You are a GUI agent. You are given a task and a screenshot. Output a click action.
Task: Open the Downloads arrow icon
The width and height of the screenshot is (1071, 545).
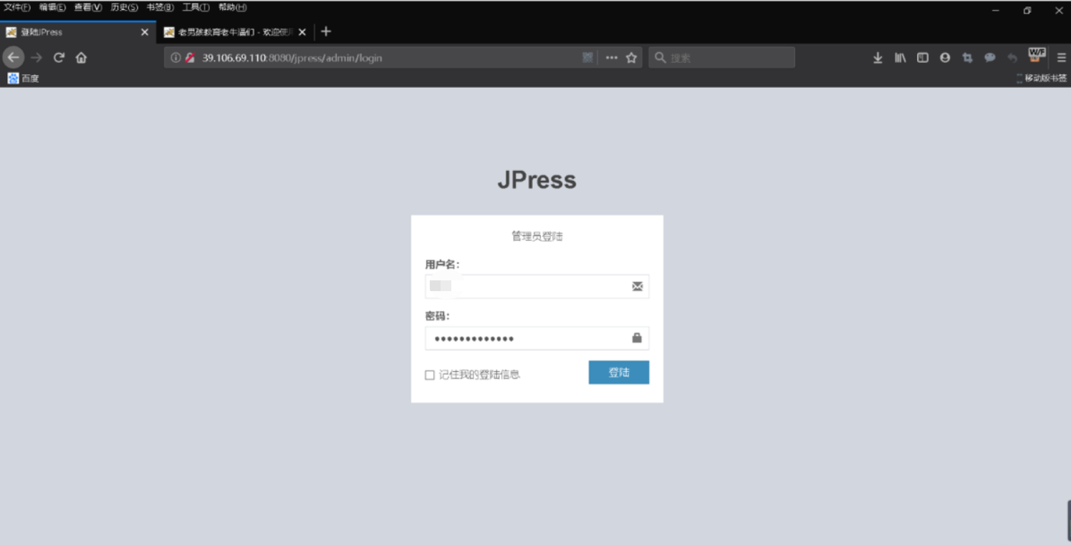click(878, 58)
